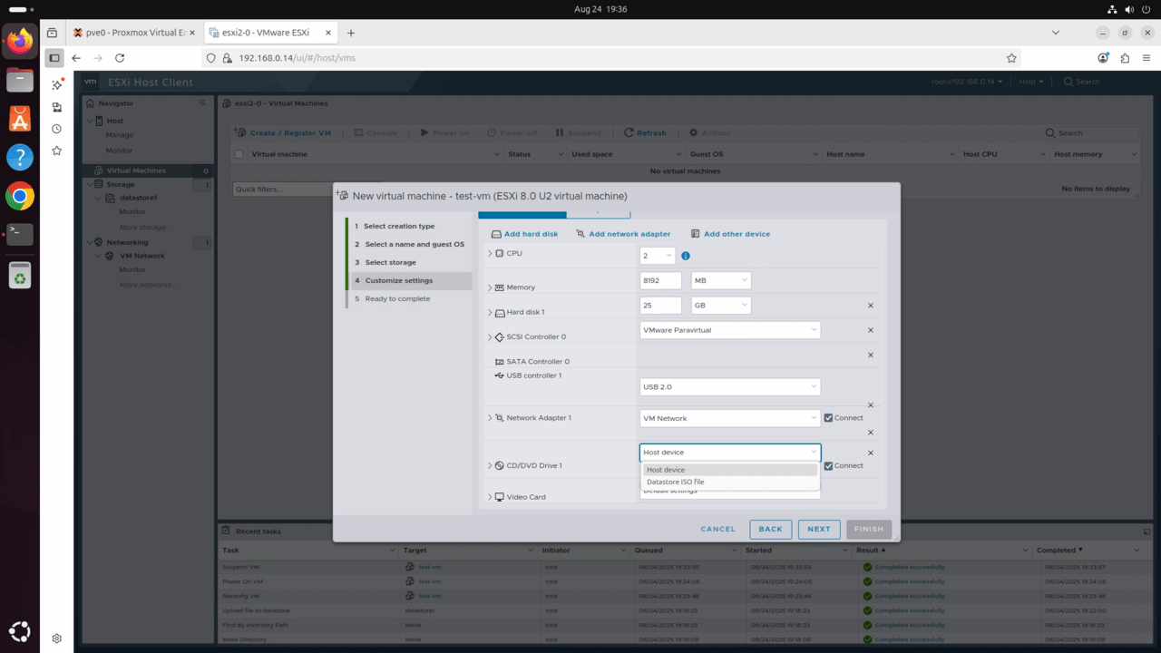Choose Datastore ISO file option
Image resolution: width=1161 pixels, height=653 pixels.
click(x=729, y=482)
